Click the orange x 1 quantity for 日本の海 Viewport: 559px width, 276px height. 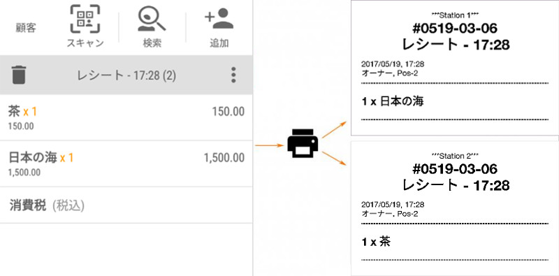[66, 158]
